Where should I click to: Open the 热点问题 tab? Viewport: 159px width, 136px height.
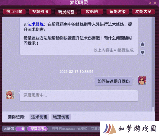(x=14, y=12)
